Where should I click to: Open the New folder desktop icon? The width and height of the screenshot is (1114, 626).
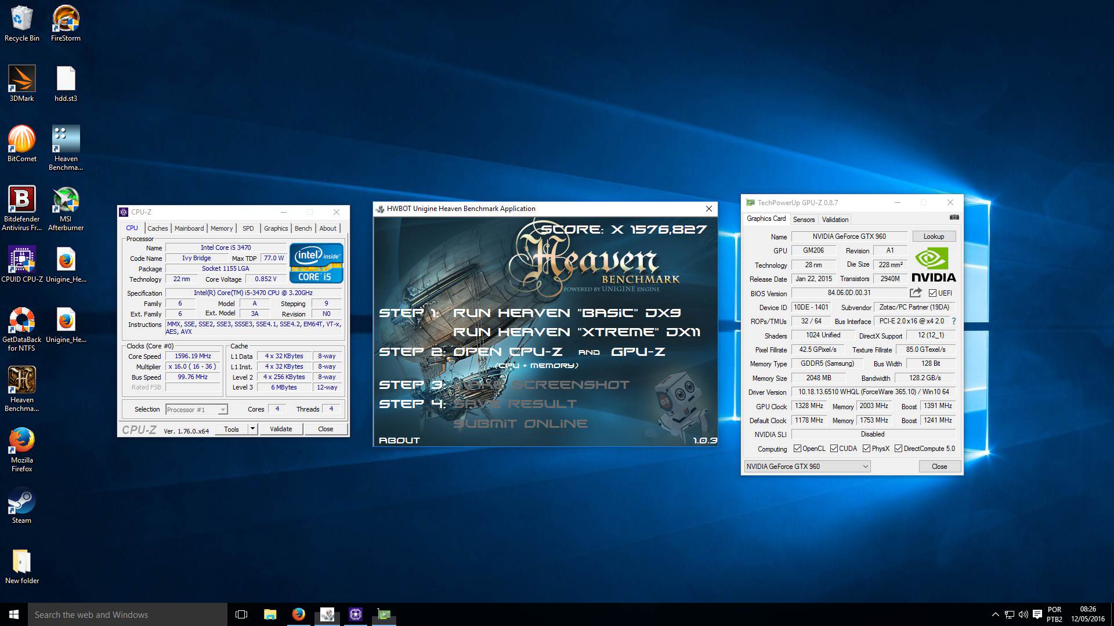pos(22,566)
